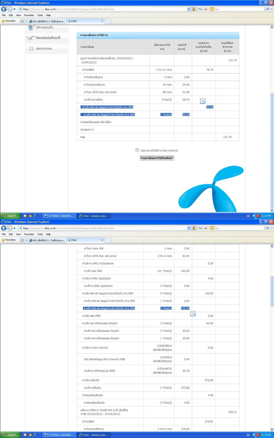Open recent pages arrow beside Forward in upper IE
This screenshot has width=274, height=438.
point(15,9)
